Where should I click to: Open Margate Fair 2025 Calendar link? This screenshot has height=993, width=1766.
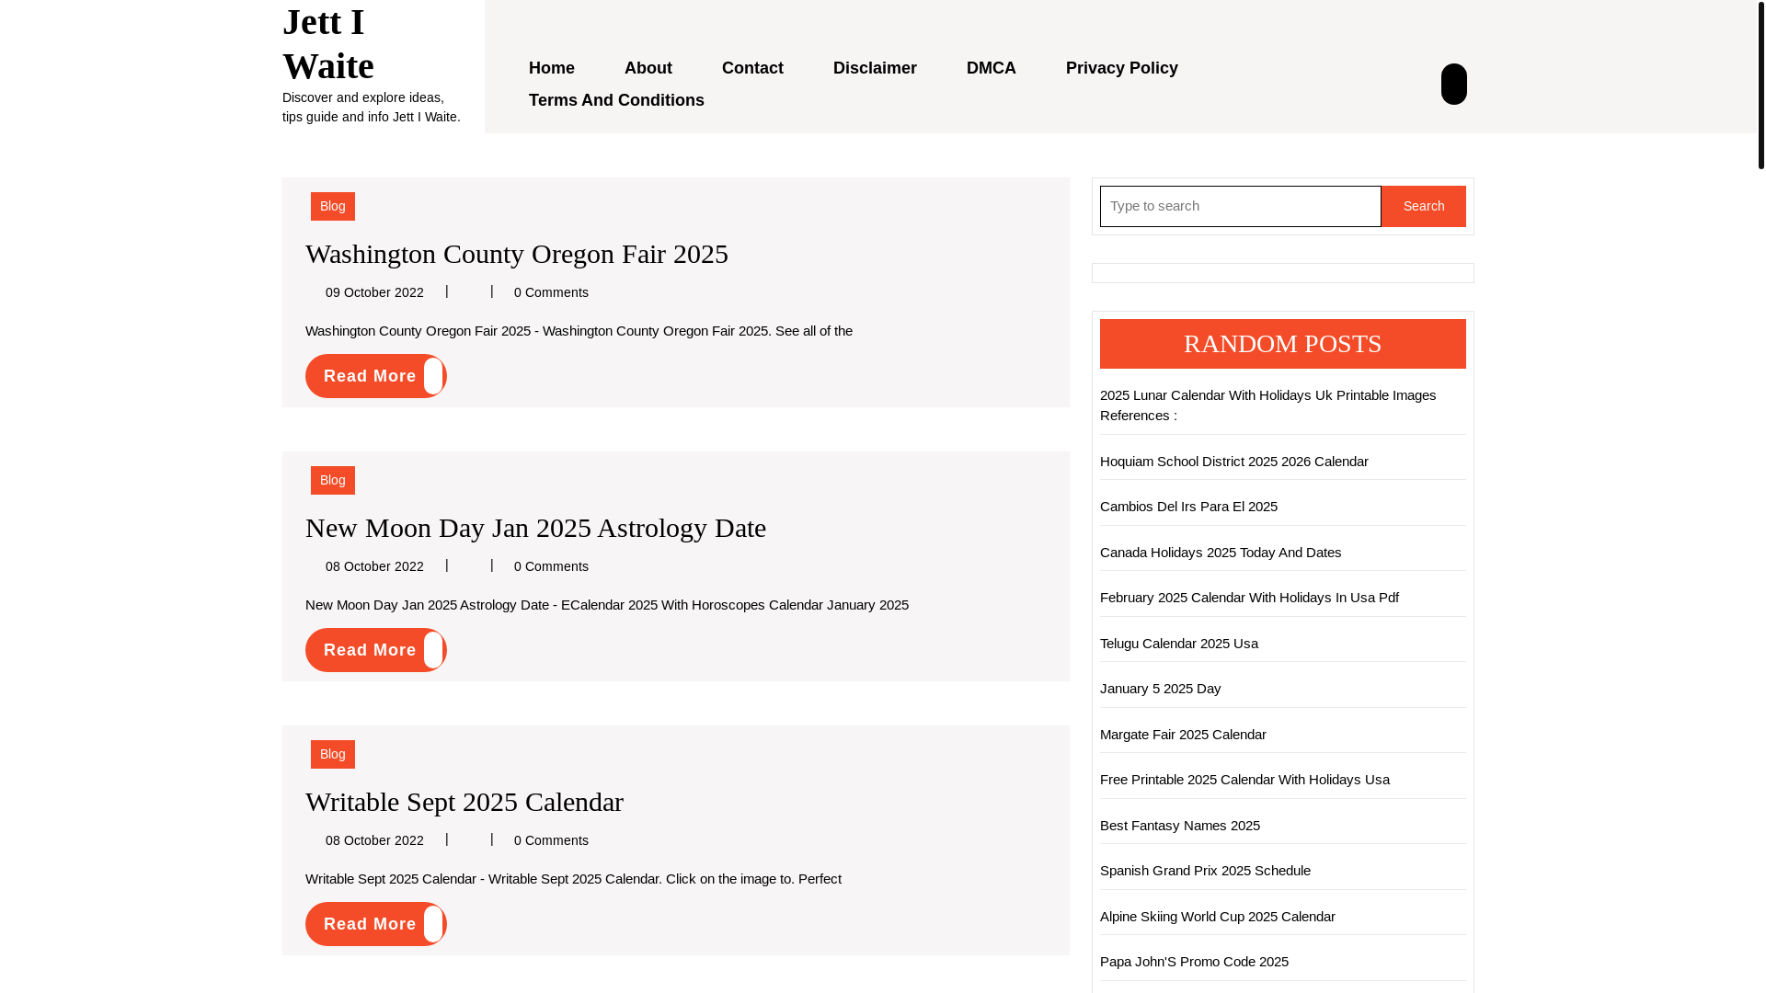(1183, 735)
